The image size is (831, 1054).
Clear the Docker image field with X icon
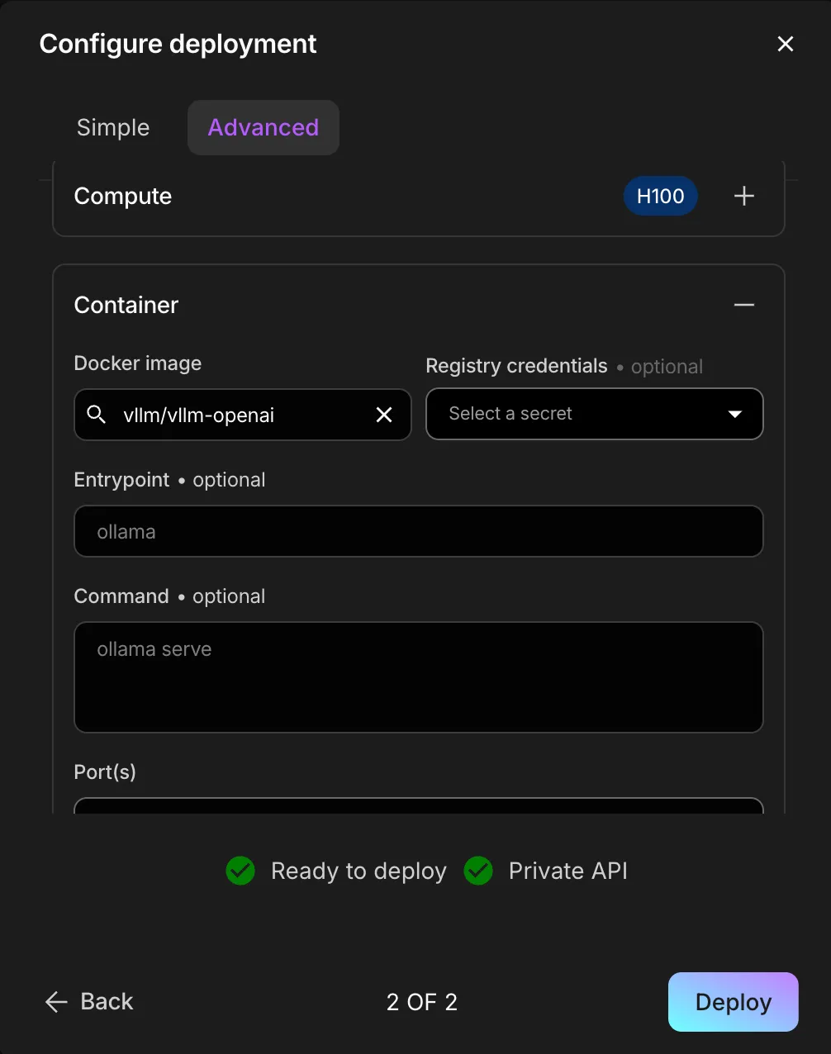point(384,415)
